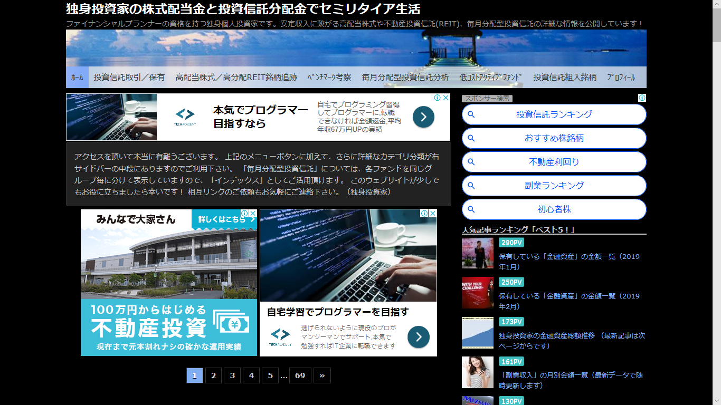Click the 130PV badge
This screenshot has height=405, width=721.
click(511, 401)
